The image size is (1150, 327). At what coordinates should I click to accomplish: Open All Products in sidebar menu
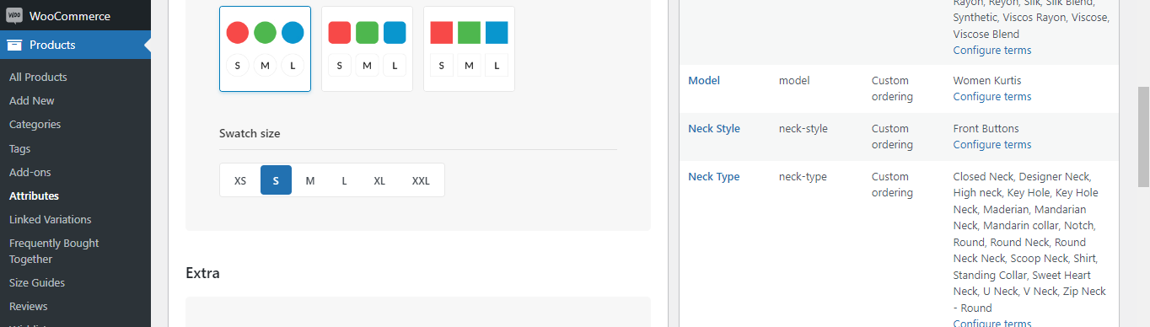pyautogui.click(x=38, y=77)
